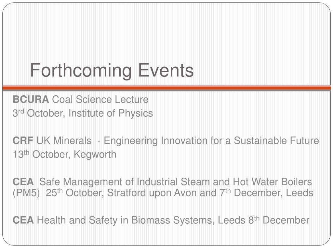Click the Coal Science Lecture text
333x249 pixels.
pos(100,99)
